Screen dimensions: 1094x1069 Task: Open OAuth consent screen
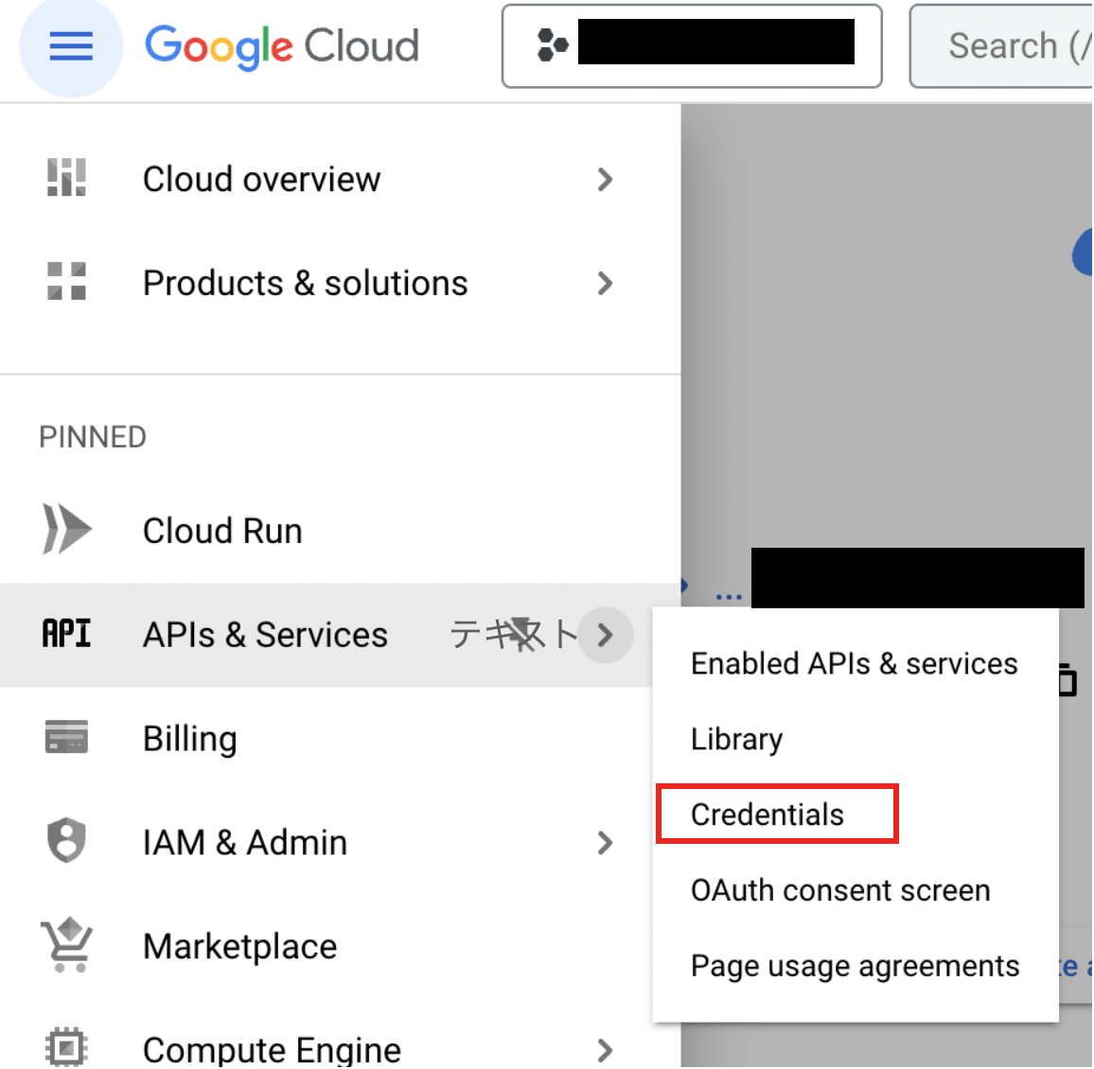click(840, 890)
